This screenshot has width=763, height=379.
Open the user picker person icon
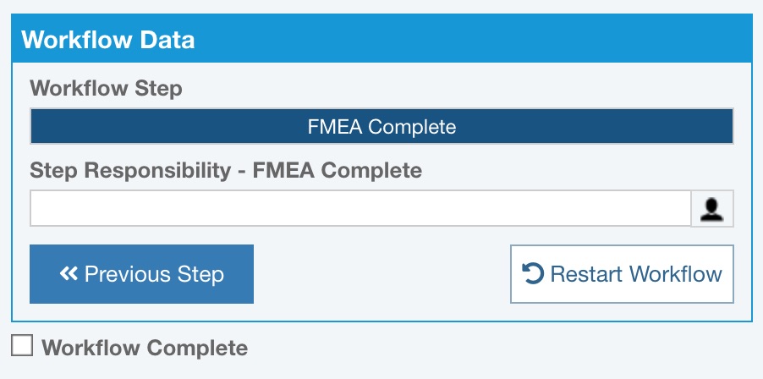click(x=712, y=208)
